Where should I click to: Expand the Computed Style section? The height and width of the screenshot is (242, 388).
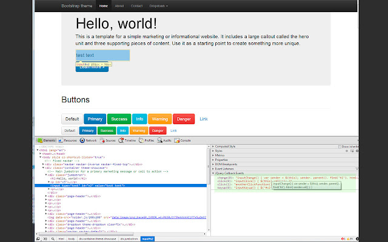[x=224, y=146]
